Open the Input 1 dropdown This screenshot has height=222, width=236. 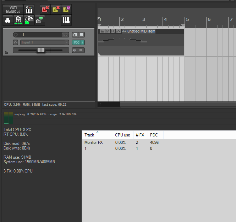click(45, 42)
